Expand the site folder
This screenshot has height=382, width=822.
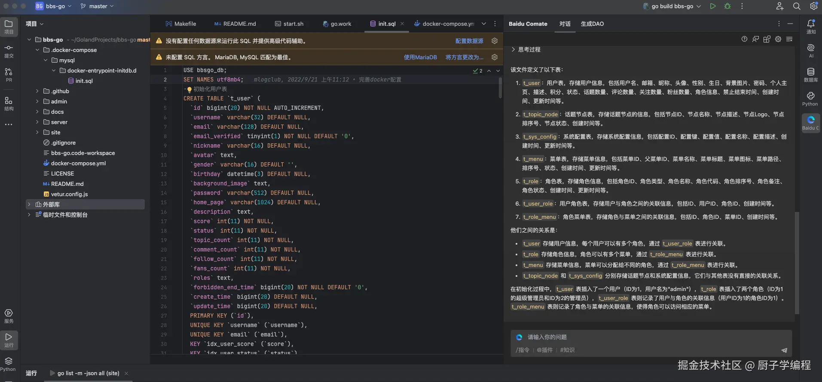pyautogui.click(x=37, y=132)
